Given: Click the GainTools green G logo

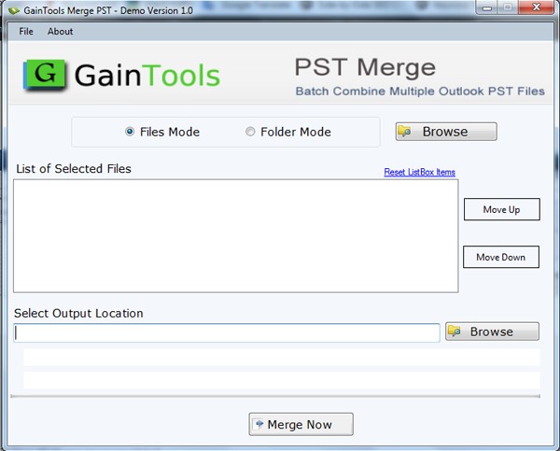Looking at the screenshot, I should click(x=45, y=75).
